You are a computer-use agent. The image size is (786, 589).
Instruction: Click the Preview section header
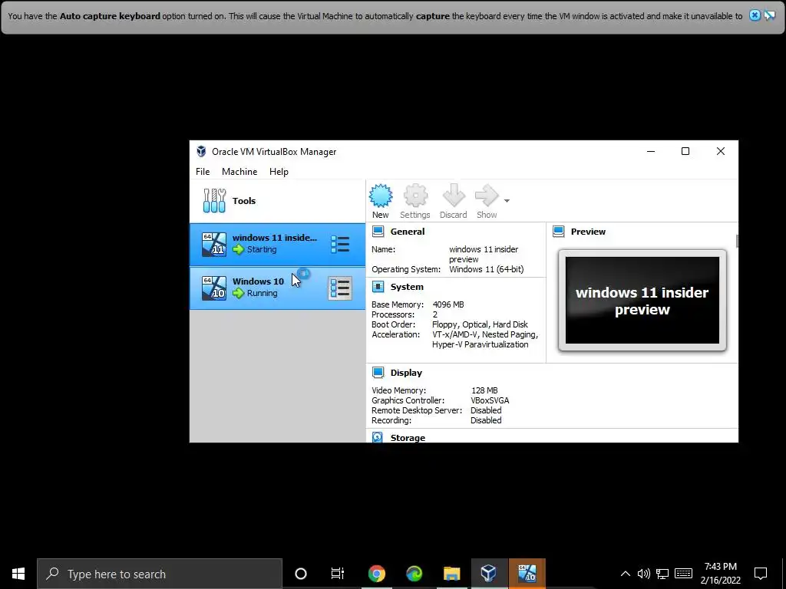[x=588, y=232]
